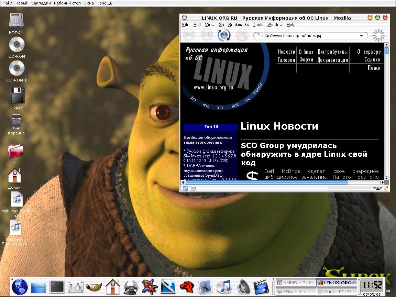This screenshot has height=297, width=396.
Task: Click the Dx star icon in the dock
Action: tap(150, 287)
